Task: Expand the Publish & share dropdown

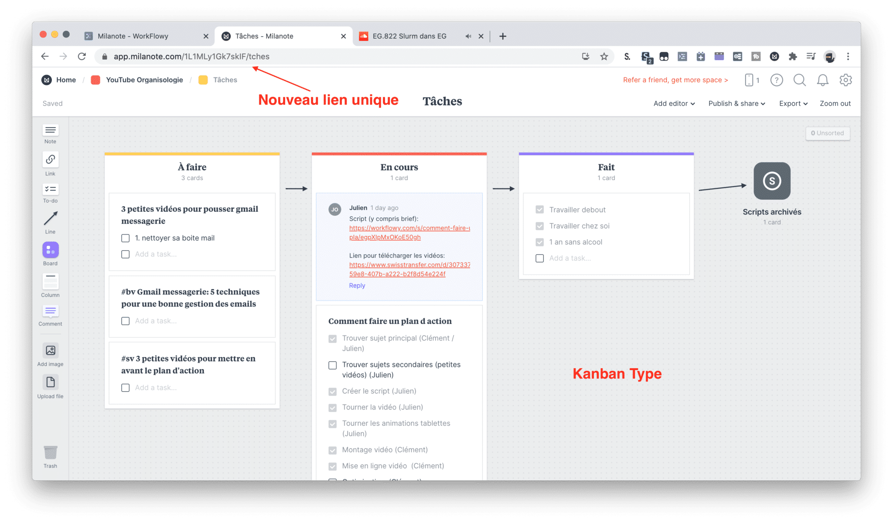Action: 737,103
